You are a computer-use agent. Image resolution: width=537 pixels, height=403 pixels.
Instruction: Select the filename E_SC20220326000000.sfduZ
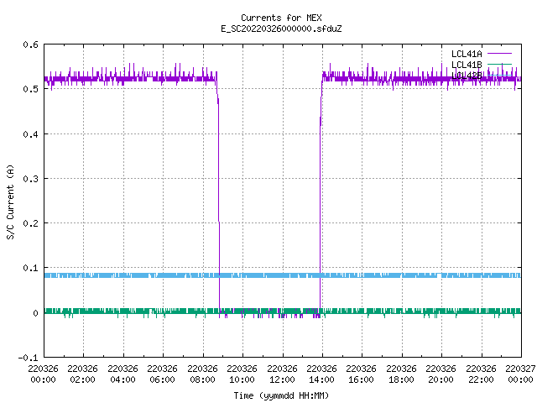click(x=281, y=29)
